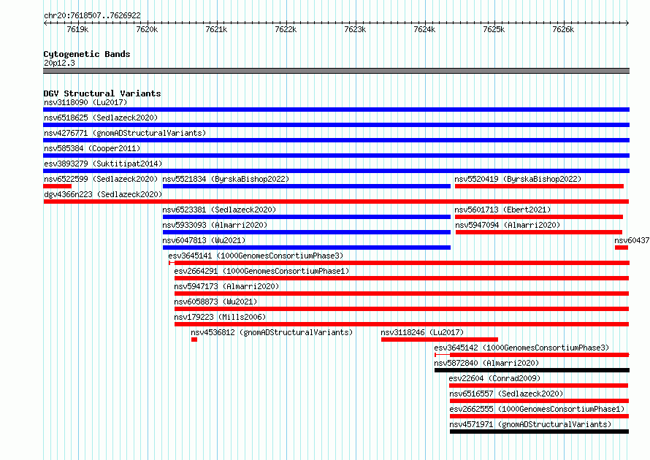
Task: Click the nsv5520419 (ByrskaBishop2022) label
Action: [x=518, y=179]
